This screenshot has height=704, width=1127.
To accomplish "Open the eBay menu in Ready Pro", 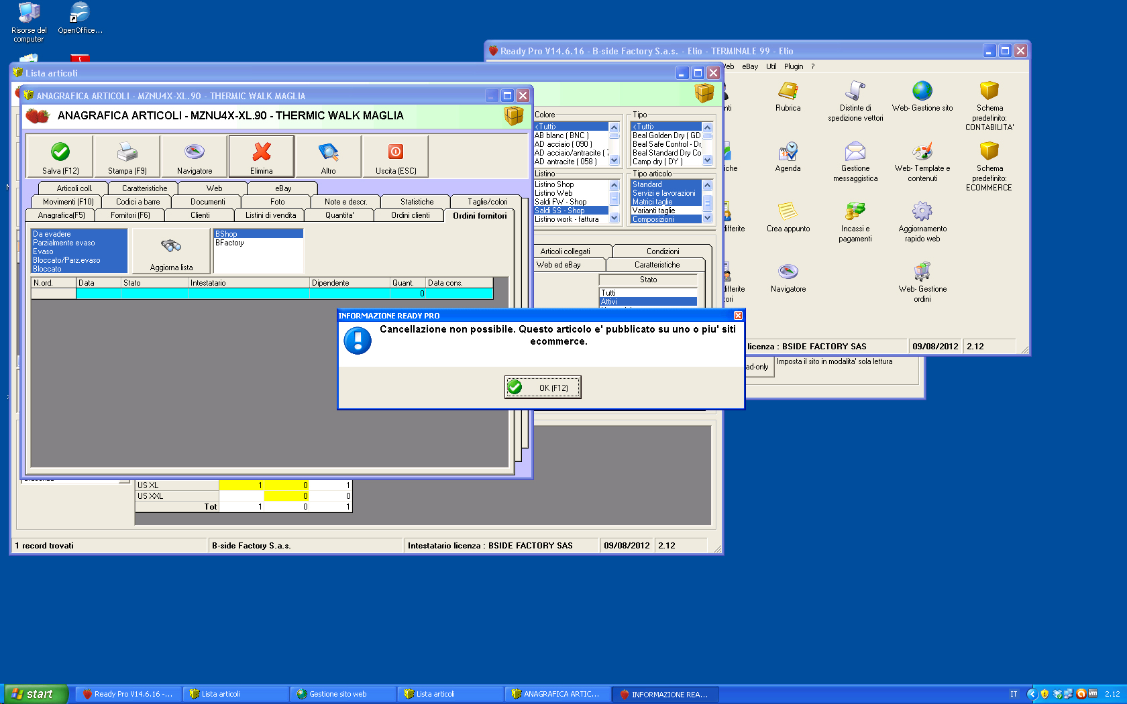I will (x=749, y=66).
